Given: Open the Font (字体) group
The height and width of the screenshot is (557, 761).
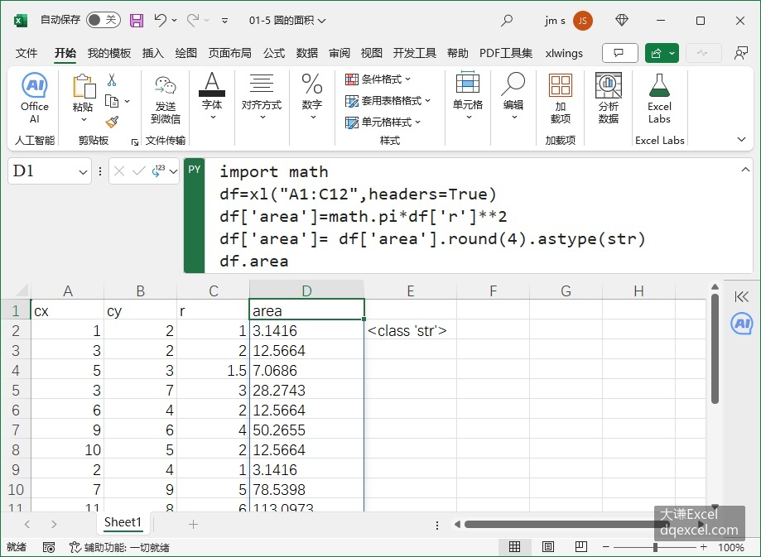Looking at the screenshot, I should pyautogui.click(x=212, y=97).
